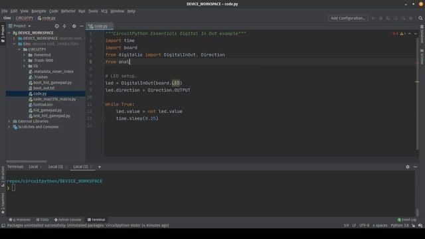Viewport: 425px width, 239px height.
Task: Hide the Project tool window
Action: (x=82, y=26)
